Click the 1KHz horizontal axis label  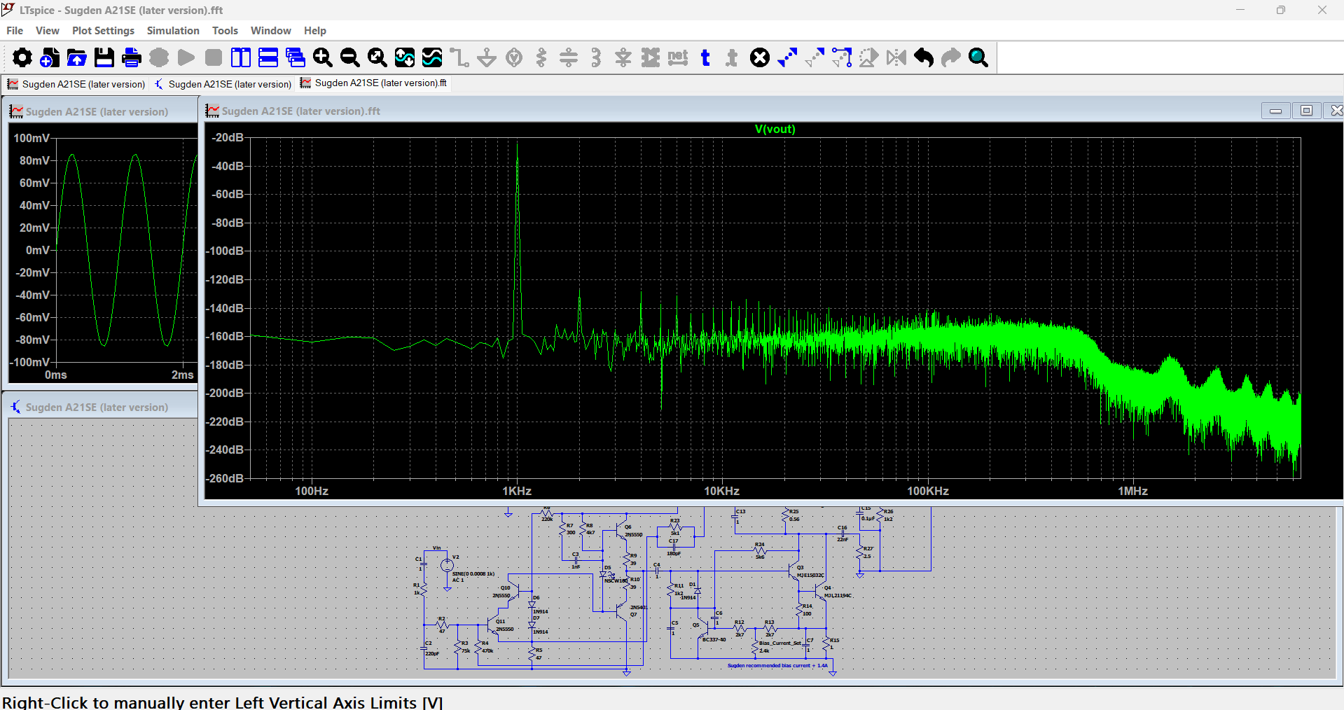[x=517, y=491]
